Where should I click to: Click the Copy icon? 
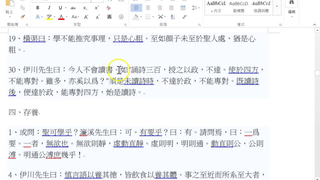point(23,8)
